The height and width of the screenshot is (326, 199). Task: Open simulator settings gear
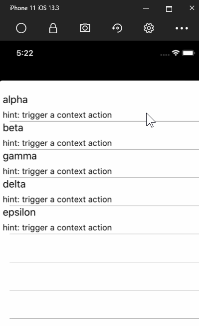coord(149,28)
